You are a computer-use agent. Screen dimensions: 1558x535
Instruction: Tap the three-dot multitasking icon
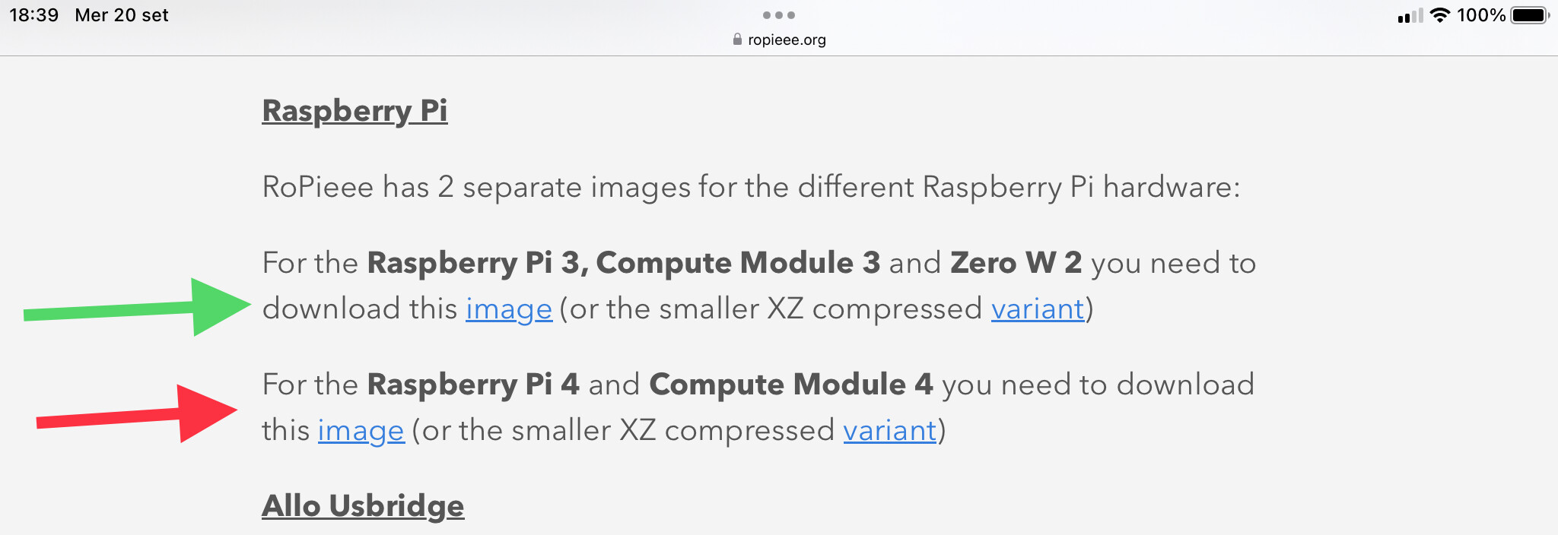point(778,15)
